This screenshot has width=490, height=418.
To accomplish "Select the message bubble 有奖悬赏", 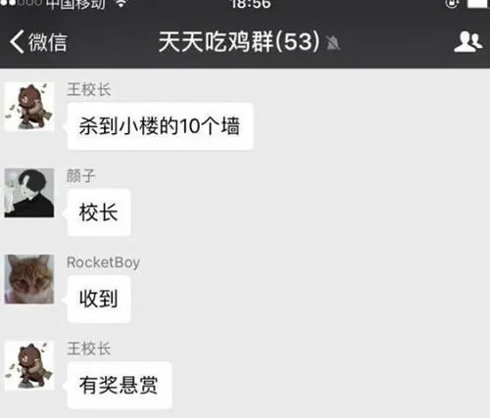I will coord(120,385).
